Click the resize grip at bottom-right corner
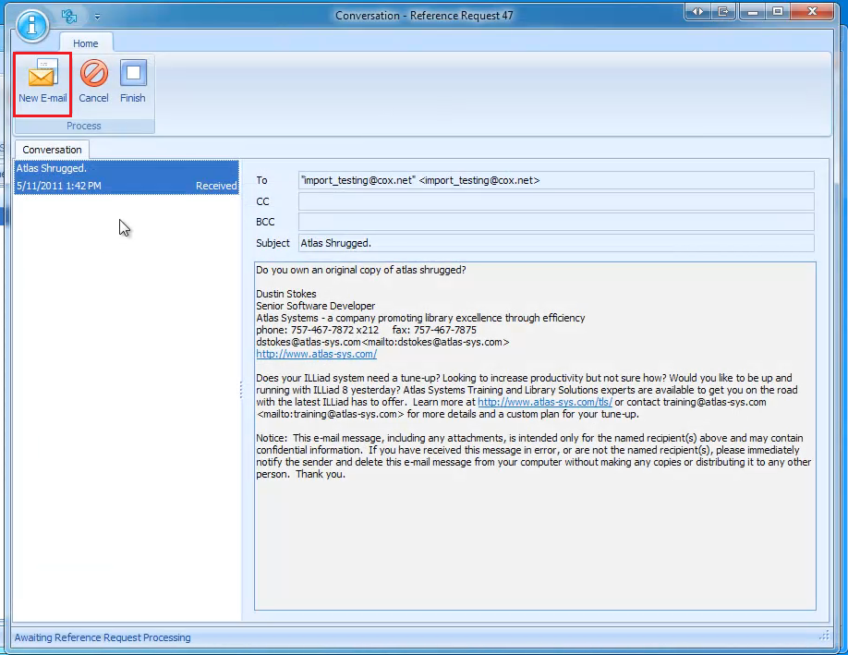This screenshot has width=848, height=655. tap(827, 637)
